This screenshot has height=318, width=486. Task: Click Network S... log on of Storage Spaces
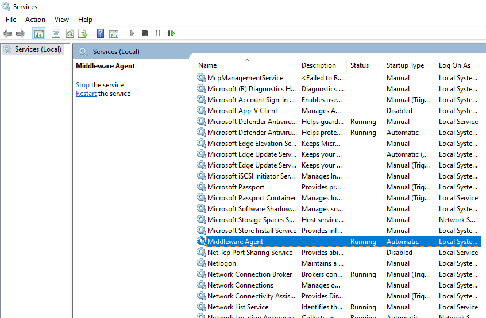(457, 219)
